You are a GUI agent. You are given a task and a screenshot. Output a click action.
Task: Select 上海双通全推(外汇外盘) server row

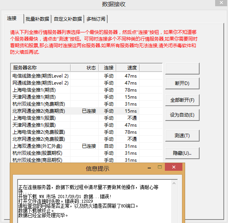(x=87, y=146)
